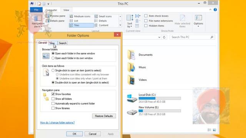Close the Folder Options dialog
246x138 pixels.
117,34
